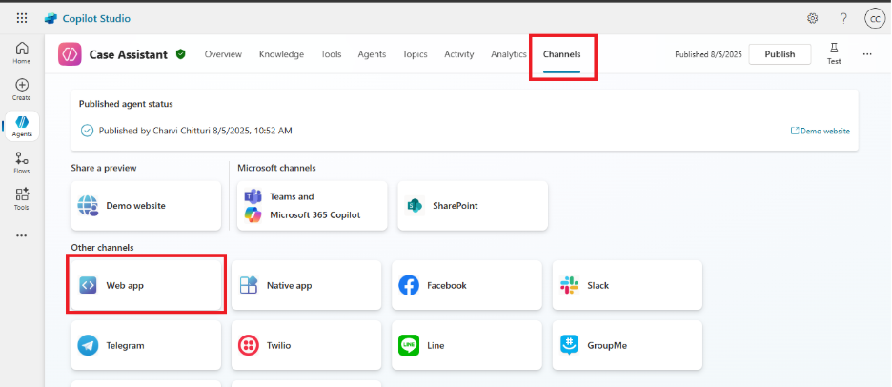
Task: Click the Create plus icon in sidebar
Action: pyautogui.click(x=22, y=90)
